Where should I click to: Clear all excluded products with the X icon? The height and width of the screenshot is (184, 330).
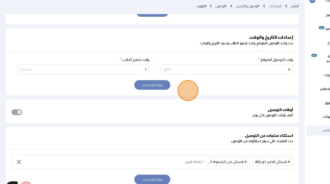(x=19, y=162)
